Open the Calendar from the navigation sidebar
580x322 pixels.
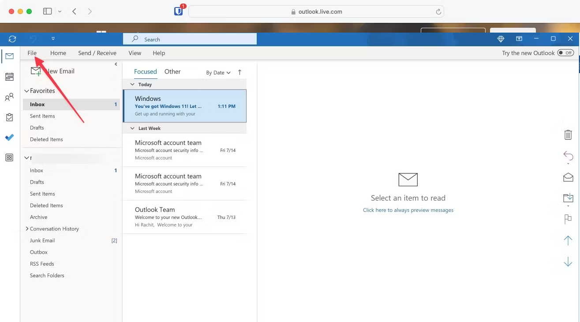coord(9,77)
